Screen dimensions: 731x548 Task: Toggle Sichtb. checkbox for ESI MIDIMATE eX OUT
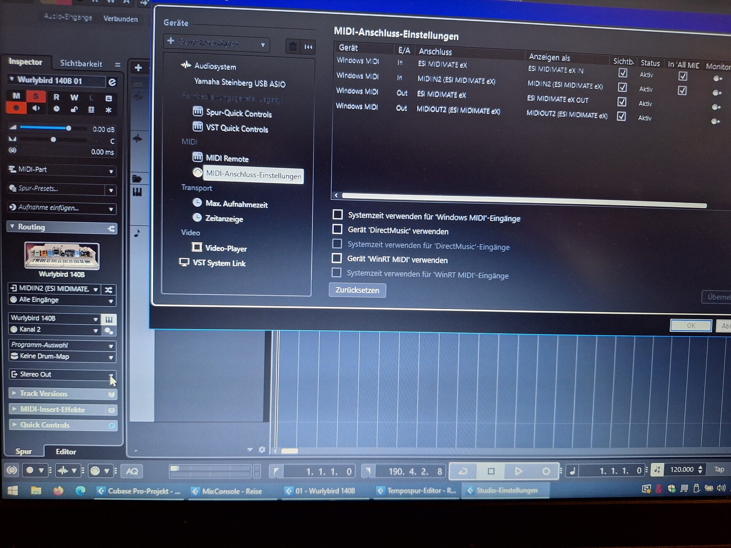coord(621,102)
